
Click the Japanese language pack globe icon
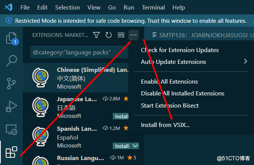click(x=41, y=107)
